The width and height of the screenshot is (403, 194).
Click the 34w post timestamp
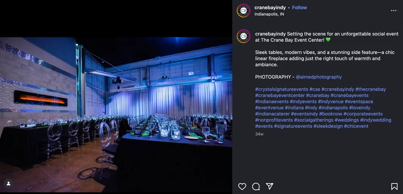pyautogui.click(x=259, y=134)
